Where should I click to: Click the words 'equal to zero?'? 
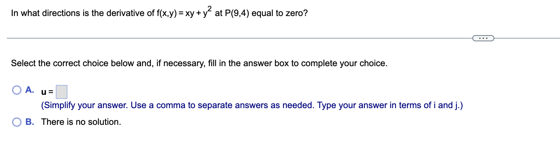click(280, 13)
